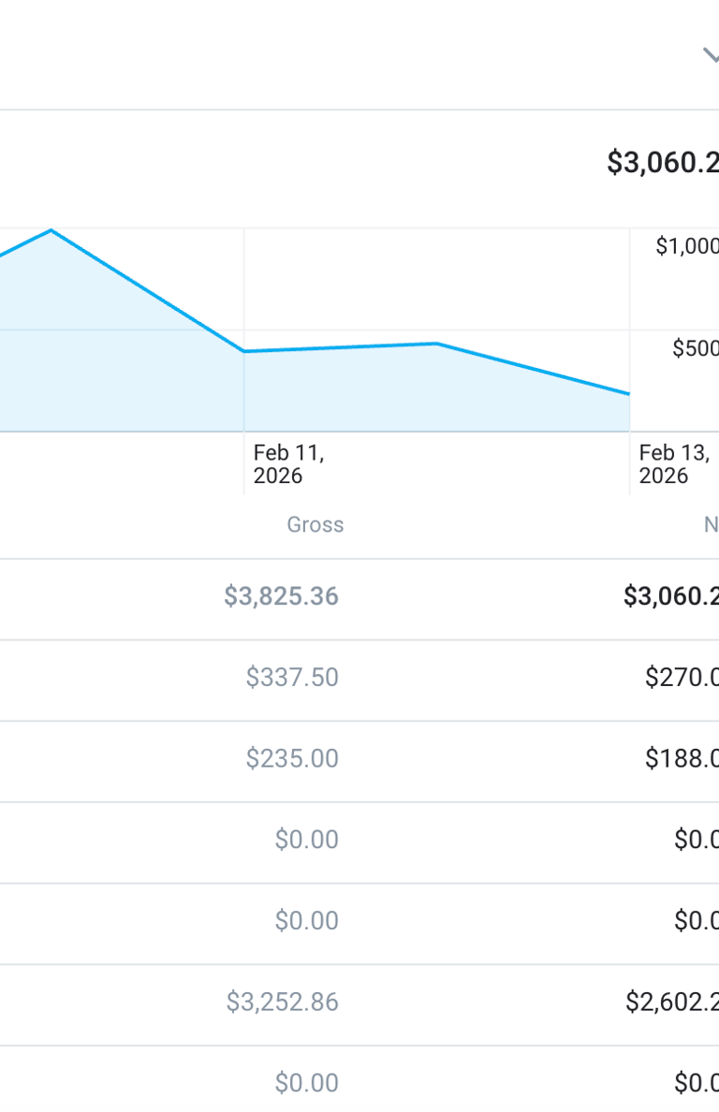
Task: Click the $235.00 gross value
Action: coord(292,758)
